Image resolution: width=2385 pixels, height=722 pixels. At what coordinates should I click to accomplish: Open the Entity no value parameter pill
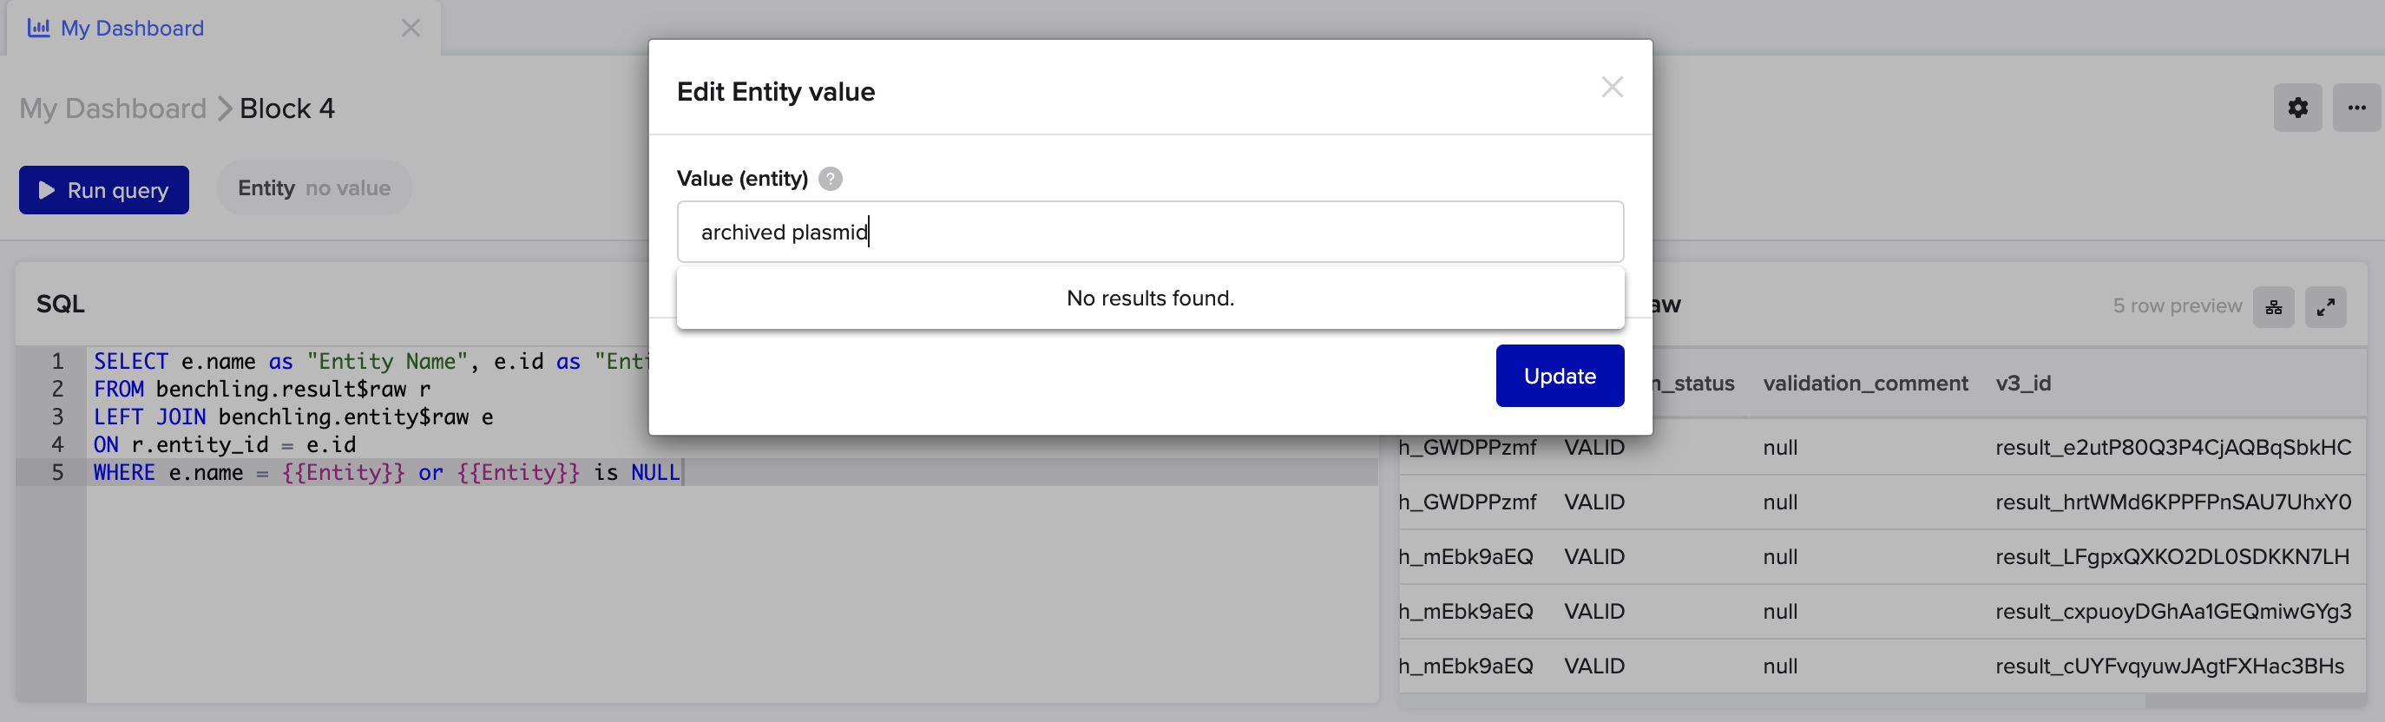coord(314,189)
